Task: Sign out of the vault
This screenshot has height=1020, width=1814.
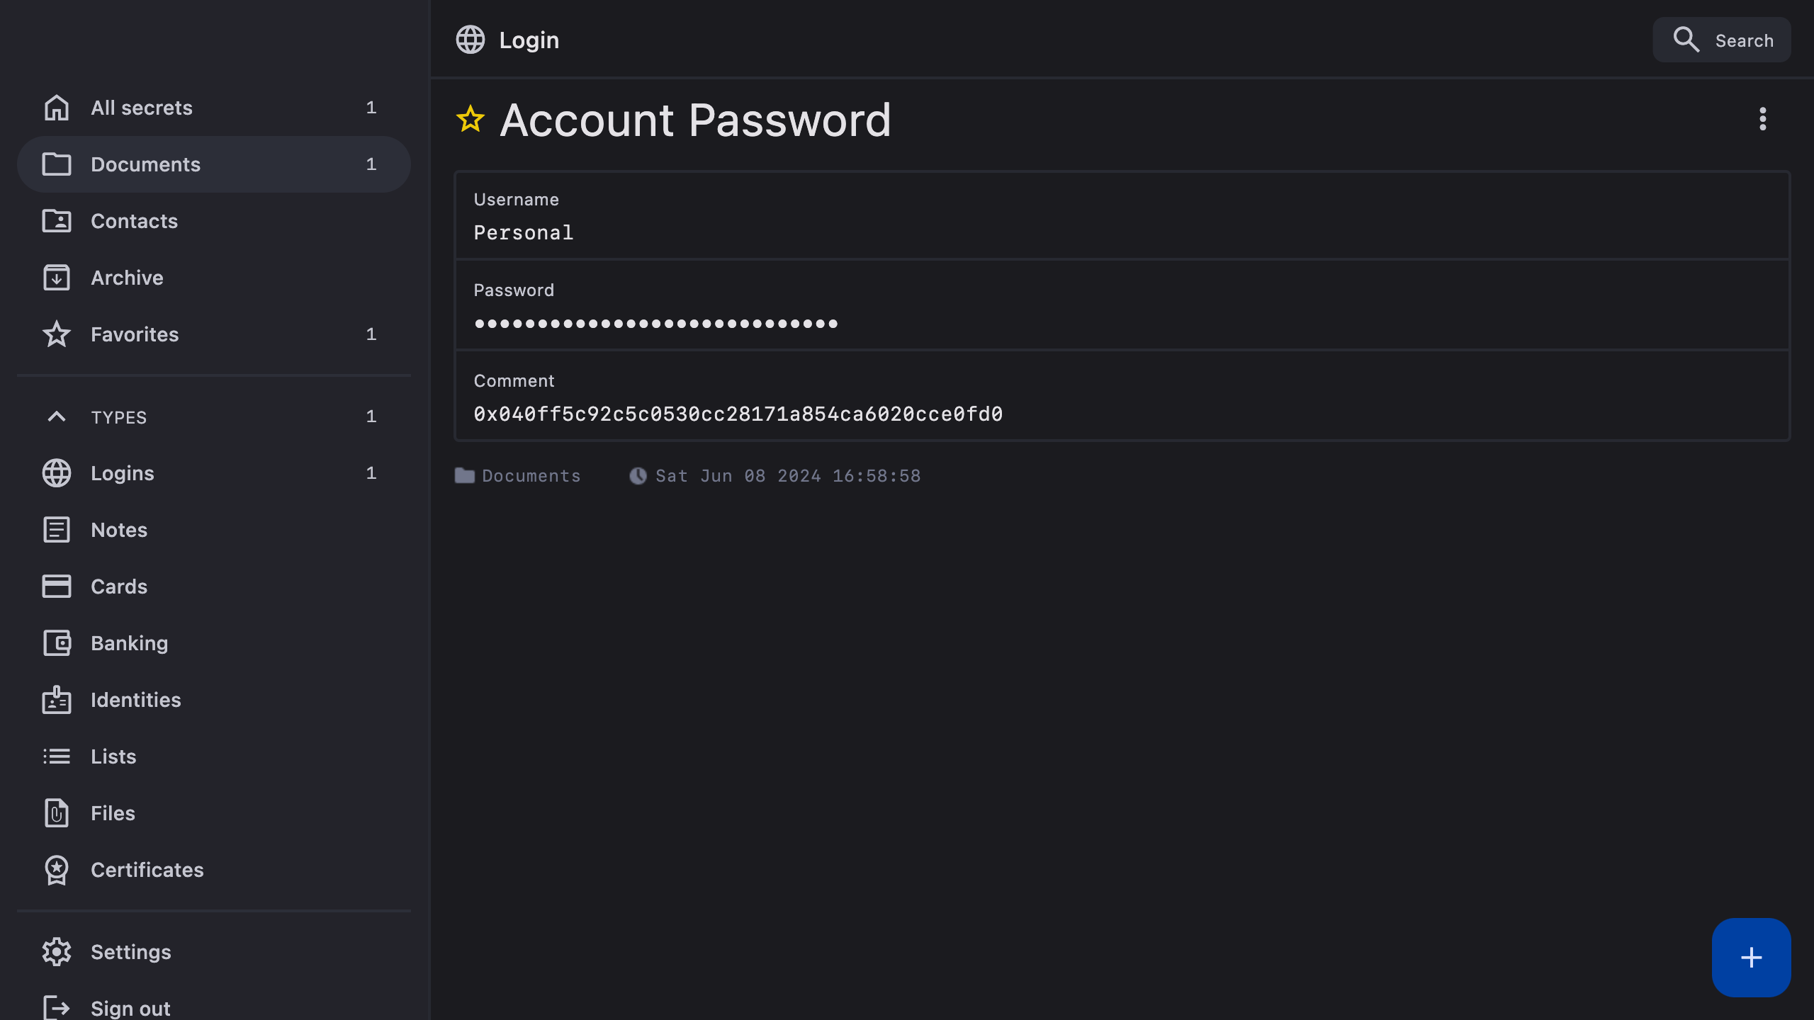Action: [131, 1007]
